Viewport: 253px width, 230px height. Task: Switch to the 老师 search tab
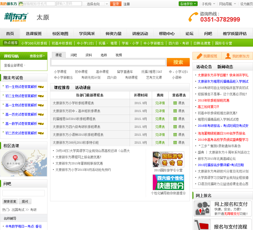(104, 55)
